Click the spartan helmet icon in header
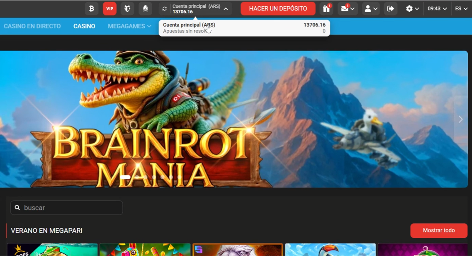 146,9
